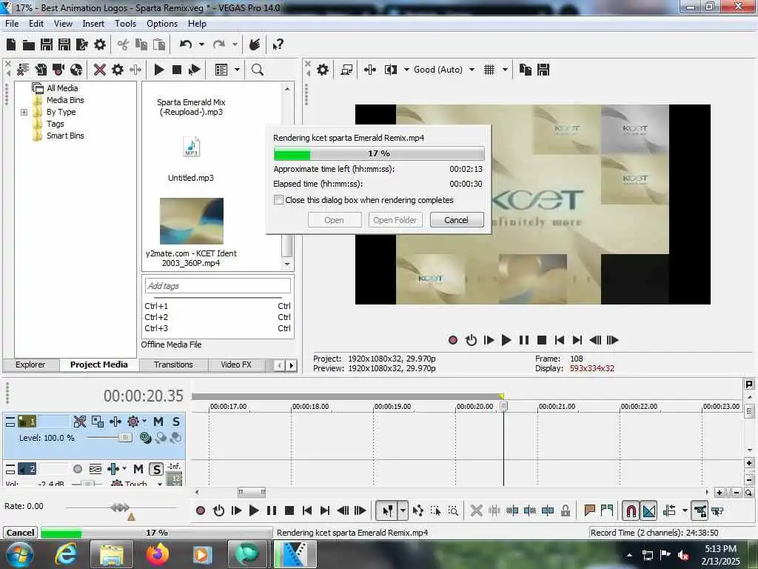
Task: Open Redo history dropdown arrow
Action: click(x=235, y=44)
